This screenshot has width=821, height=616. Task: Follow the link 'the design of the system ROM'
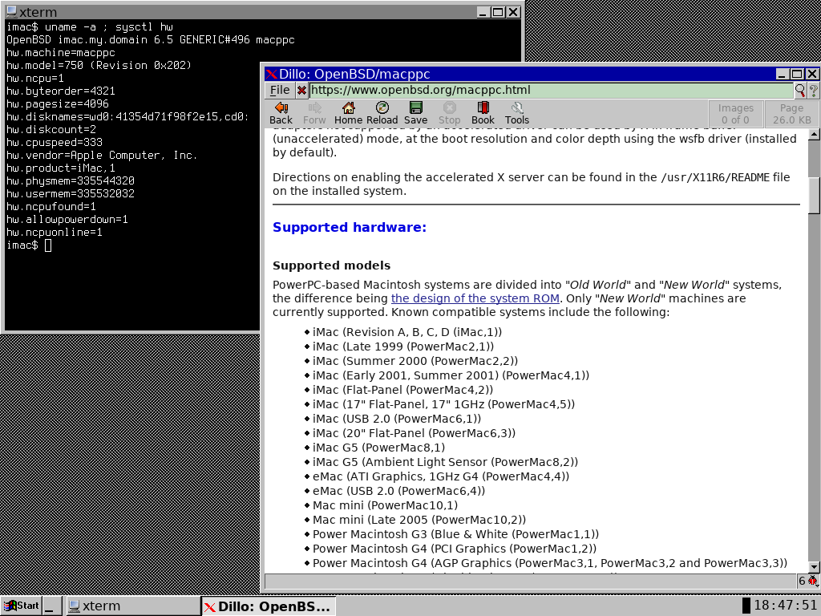tap(475, 298)
